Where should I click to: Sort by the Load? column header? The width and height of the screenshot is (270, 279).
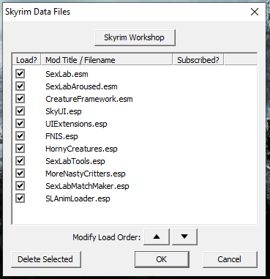pyautogui.click(x=26, y=60)
